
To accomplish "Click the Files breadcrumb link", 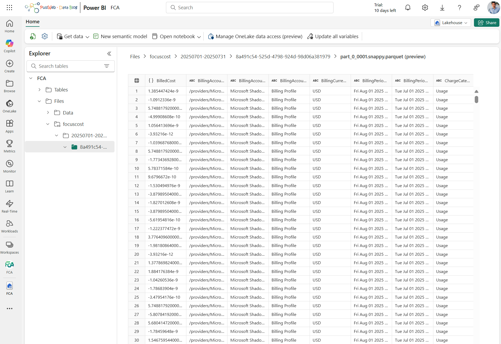I will tap(135, 56).
